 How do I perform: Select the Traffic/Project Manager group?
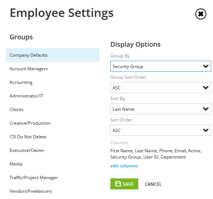(53, 178)
